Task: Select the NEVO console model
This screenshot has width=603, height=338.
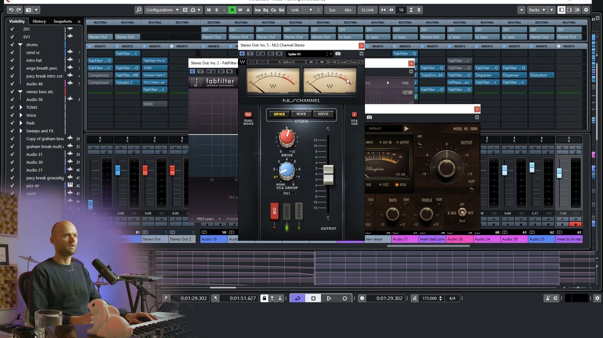Action: pyautogui.click(x=323, y=114)
